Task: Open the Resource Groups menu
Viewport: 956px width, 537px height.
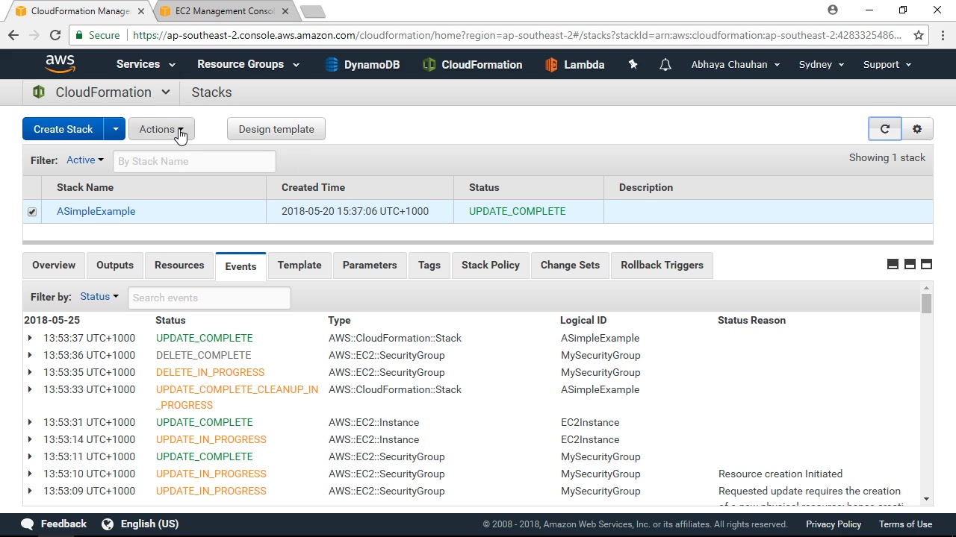Action: point(248,64)
